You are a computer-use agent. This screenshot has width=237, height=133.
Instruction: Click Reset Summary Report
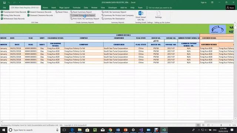(81, 12)
